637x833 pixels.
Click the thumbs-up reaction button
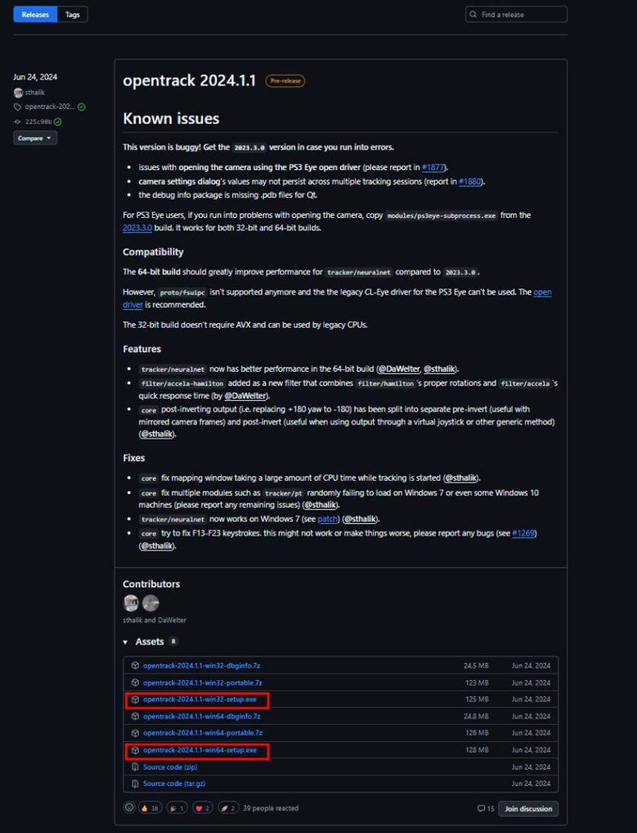pyautogui.click(x=150, y=808)
